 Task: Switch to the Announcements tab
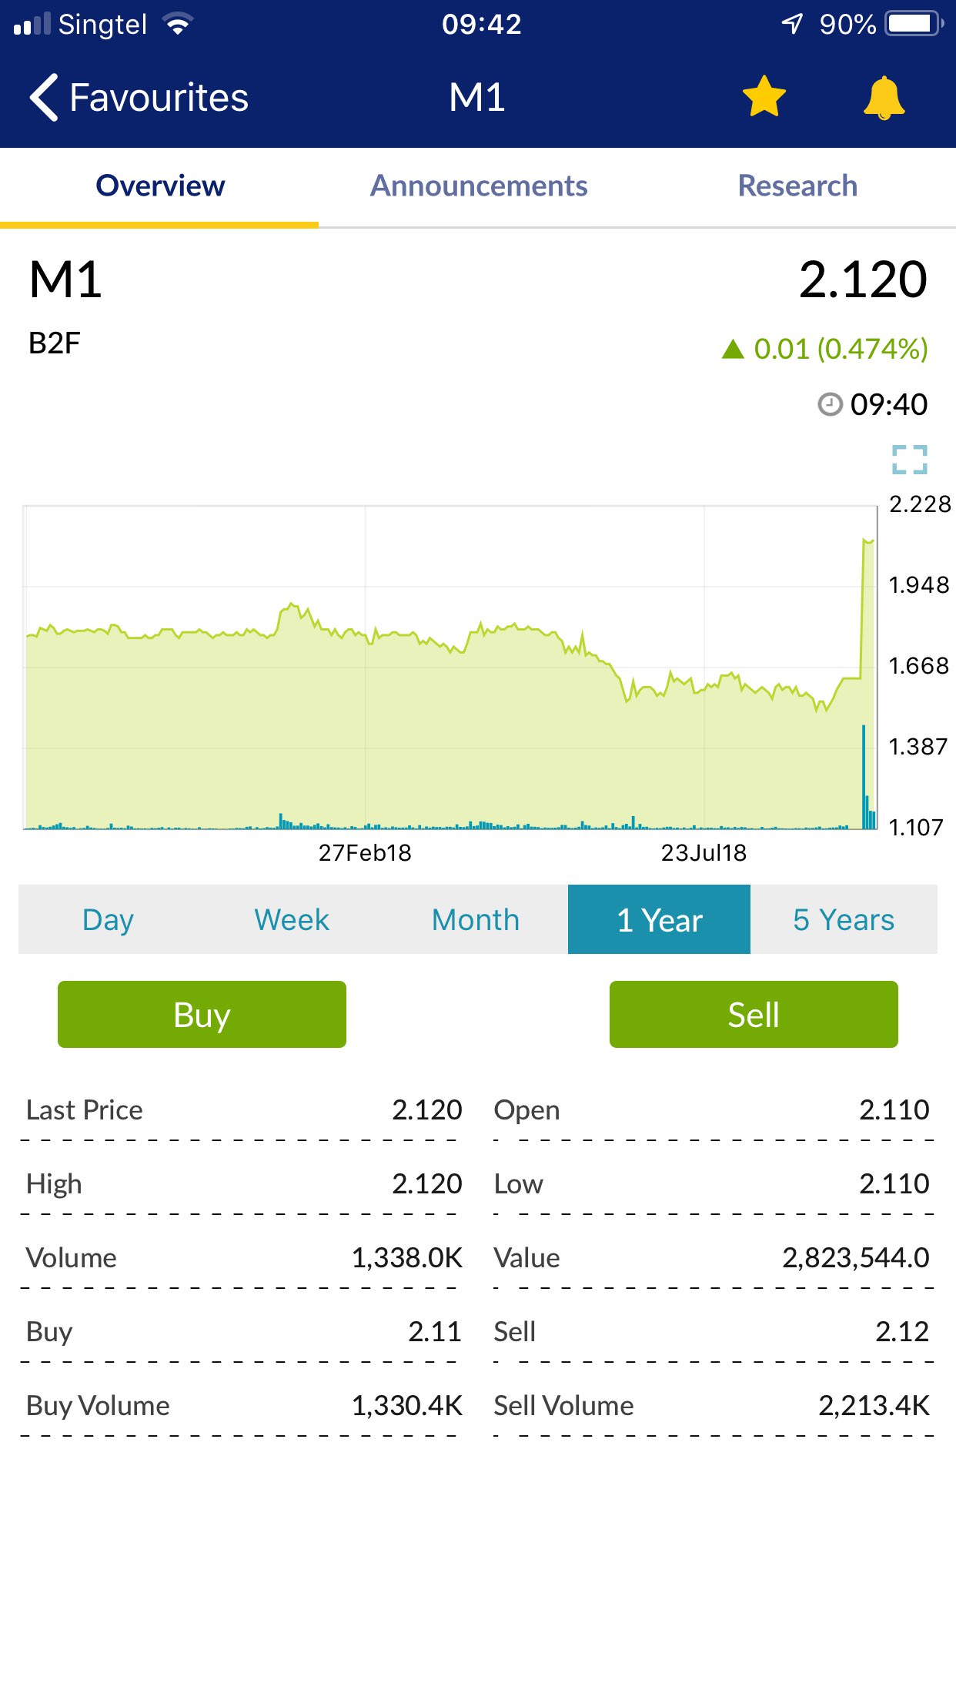coord(479,186)
